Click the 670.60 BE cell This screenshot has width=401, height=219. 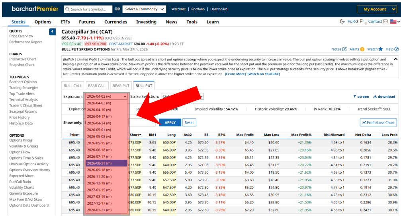(x=203, y=142)
